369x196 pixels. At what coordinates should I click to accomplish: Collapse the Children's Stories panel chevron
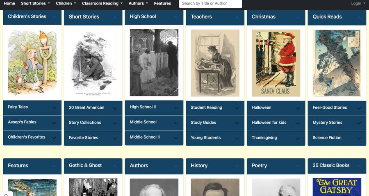click(x=54, y=17)
